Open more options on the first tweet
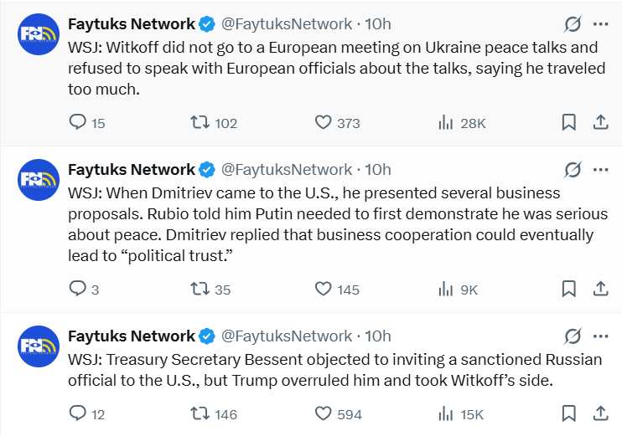This screenshot has height=436, width=622. tap(600, 24)
